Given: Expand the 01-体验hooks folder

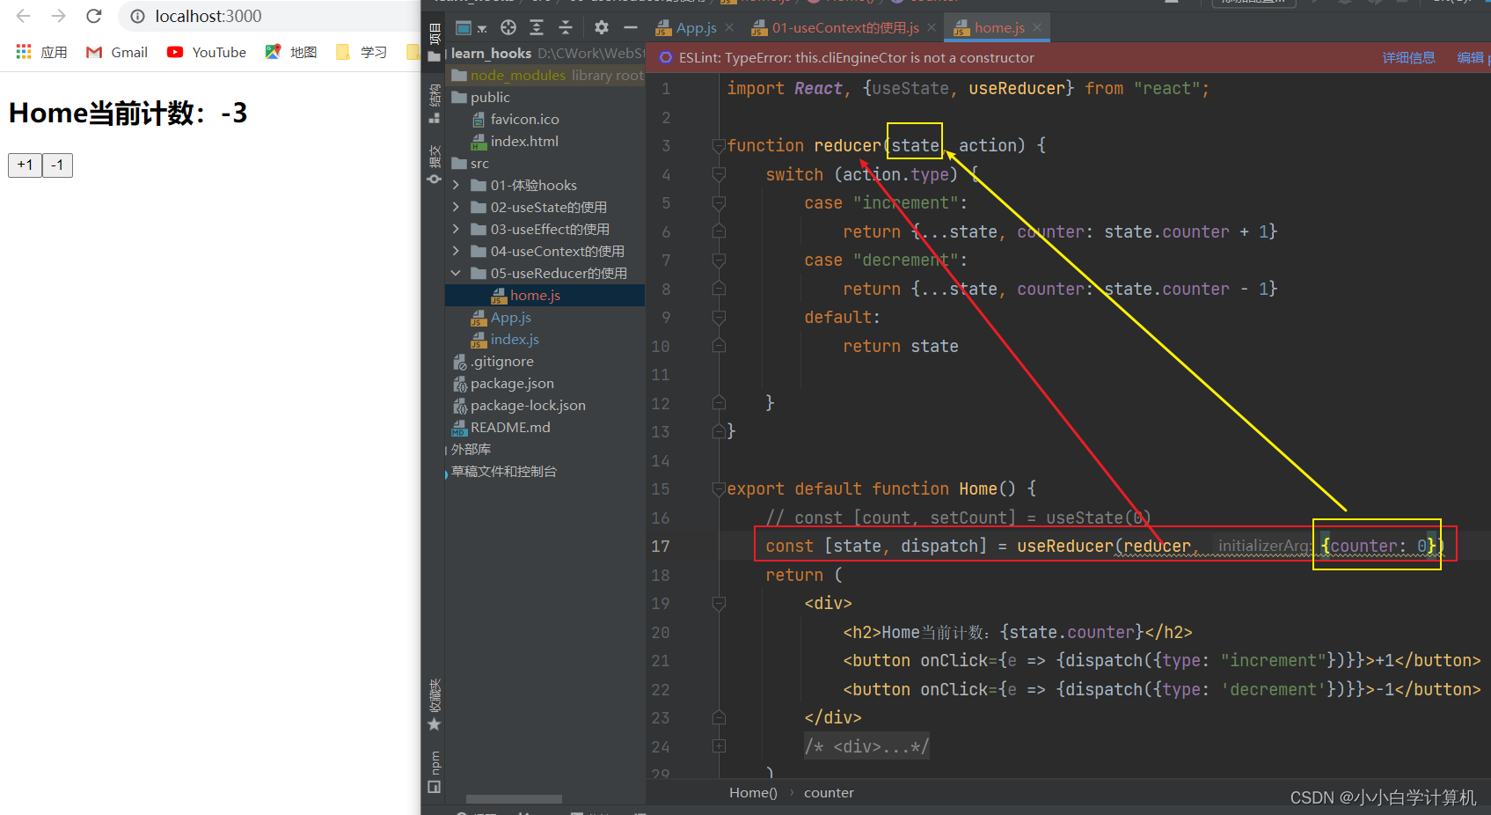Looking at the screenshot, I should [x=456, y=185].
